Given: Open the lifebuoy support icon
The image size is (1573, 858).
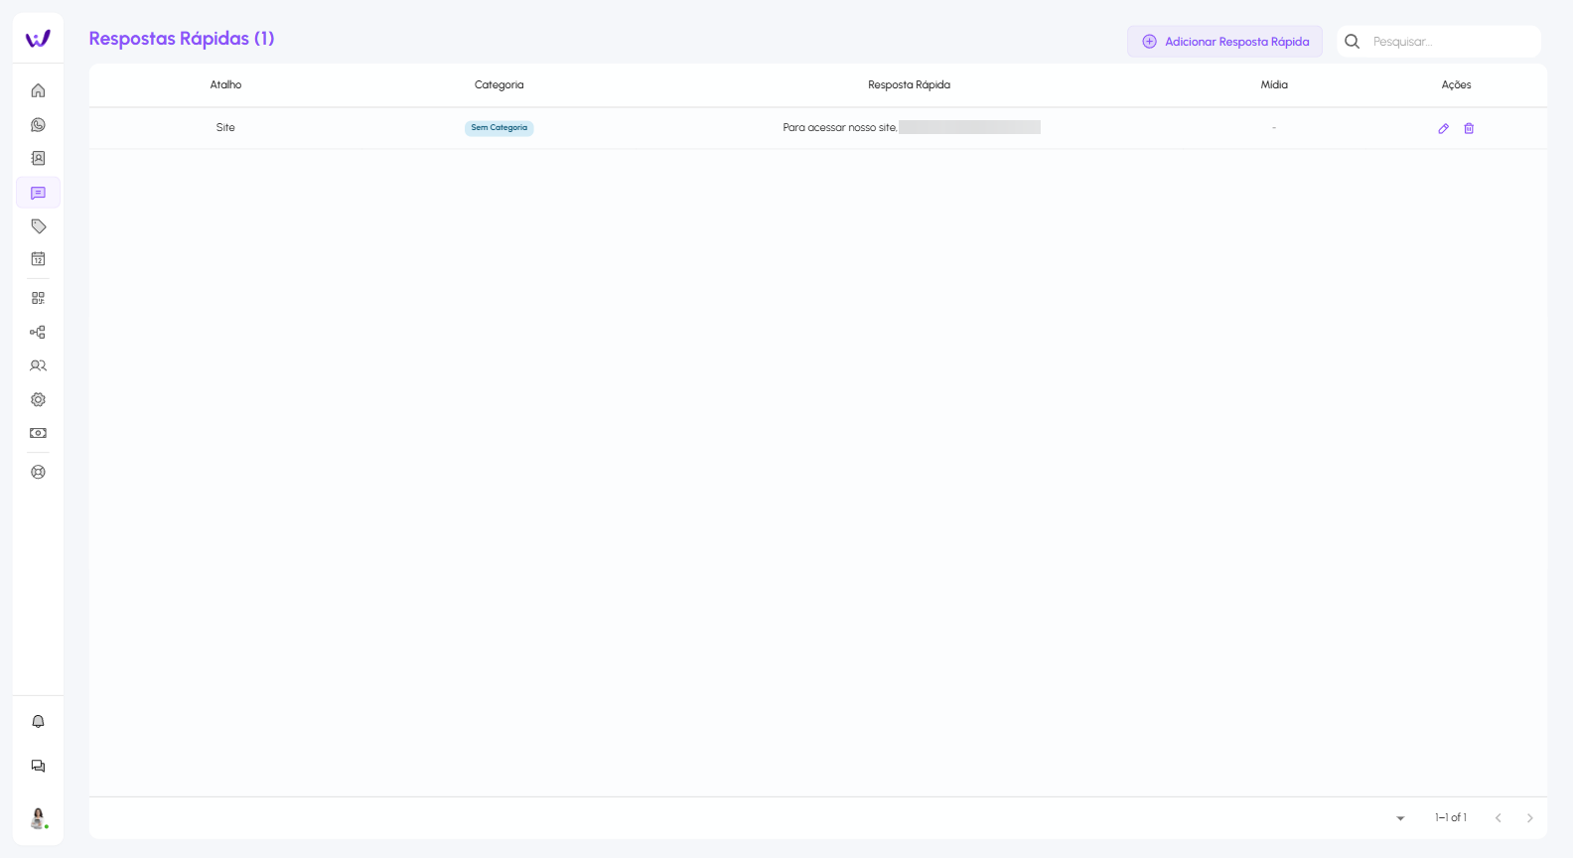Looking at the screenshot, I should [38, 472].
